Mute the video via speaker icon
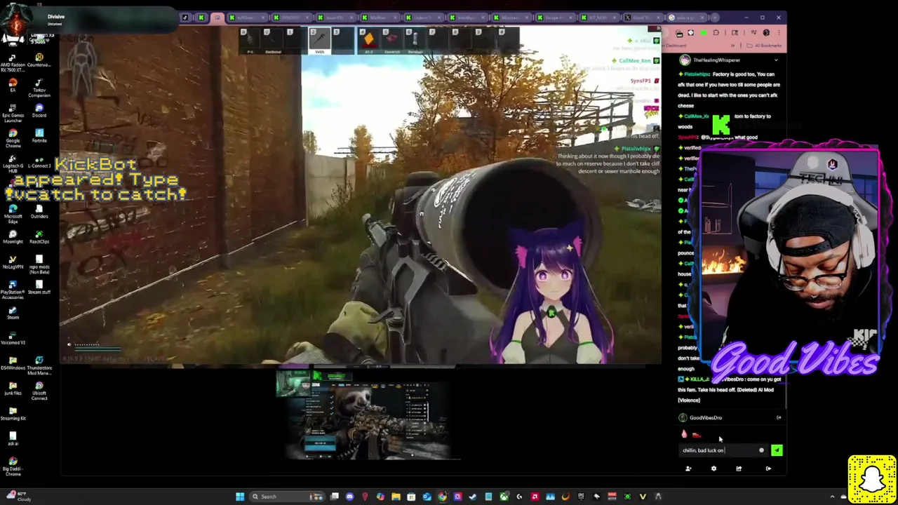The image size is (898, 505). [x=69, y=344]
